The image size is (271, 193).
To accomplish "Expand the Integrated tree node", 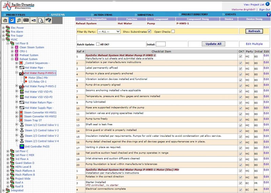I will (3, 190).
